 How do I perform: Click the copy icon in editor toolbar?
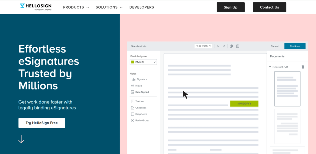(231, 46)
